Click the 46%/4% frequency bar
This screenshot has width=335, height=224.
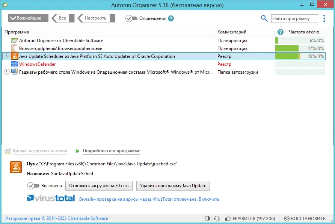[300, 56]
